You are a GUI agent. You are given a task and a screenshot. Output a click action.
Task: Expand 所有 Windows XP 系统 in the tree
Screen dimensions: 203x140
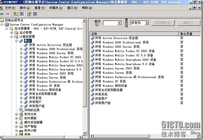(x=21, y=86)
